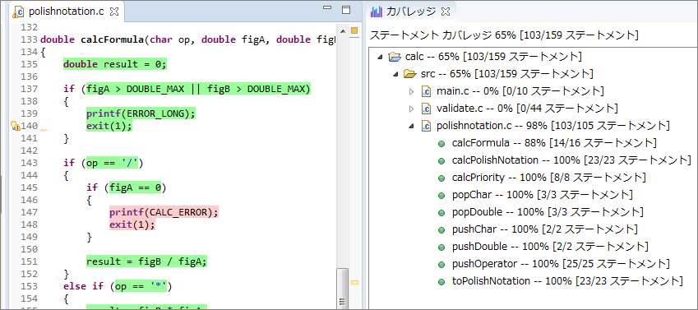Click the src folder icon
Viewport: 698px width, 310px height.
[409, 74]
